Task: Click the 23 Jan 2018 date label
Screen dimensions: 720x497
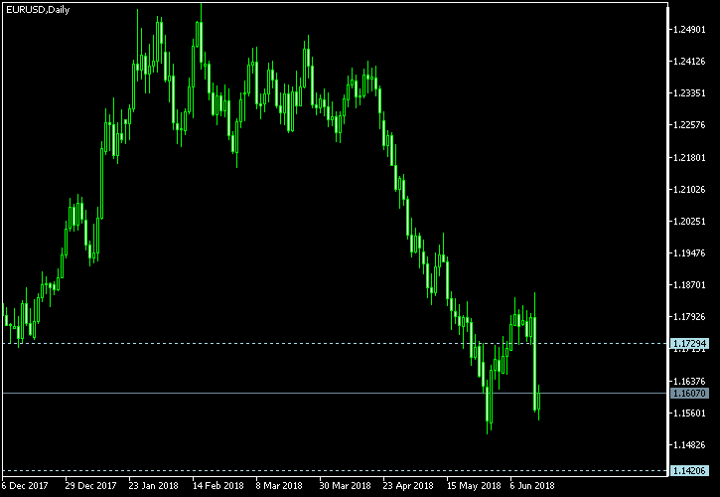Action: coord(153,486)
